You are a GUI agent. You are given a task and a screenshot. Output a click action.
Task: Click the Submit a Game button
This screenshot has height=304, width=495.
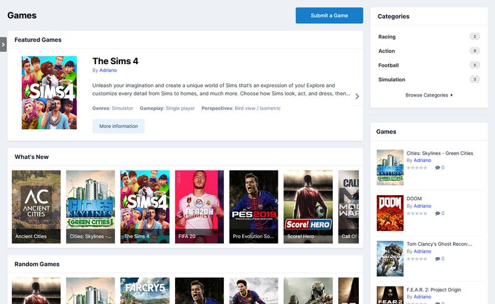click(329, 15)
